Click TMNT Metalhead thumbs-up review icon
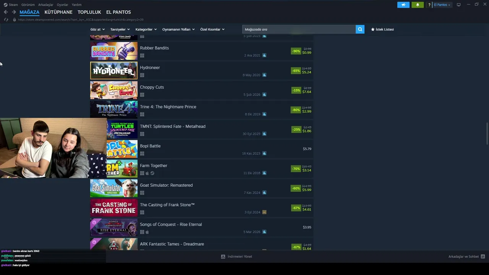 pyautogui.click(x=264, y=134)
